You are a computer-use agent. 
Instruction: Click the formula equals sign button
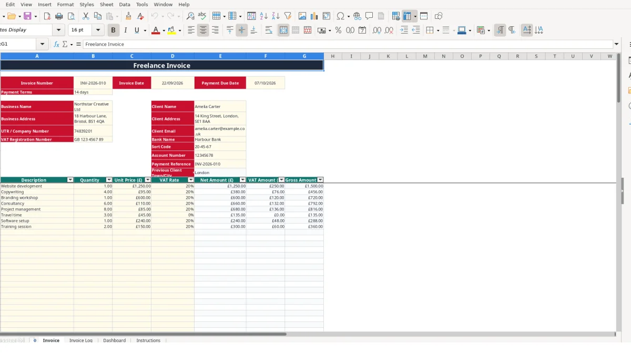78,44
